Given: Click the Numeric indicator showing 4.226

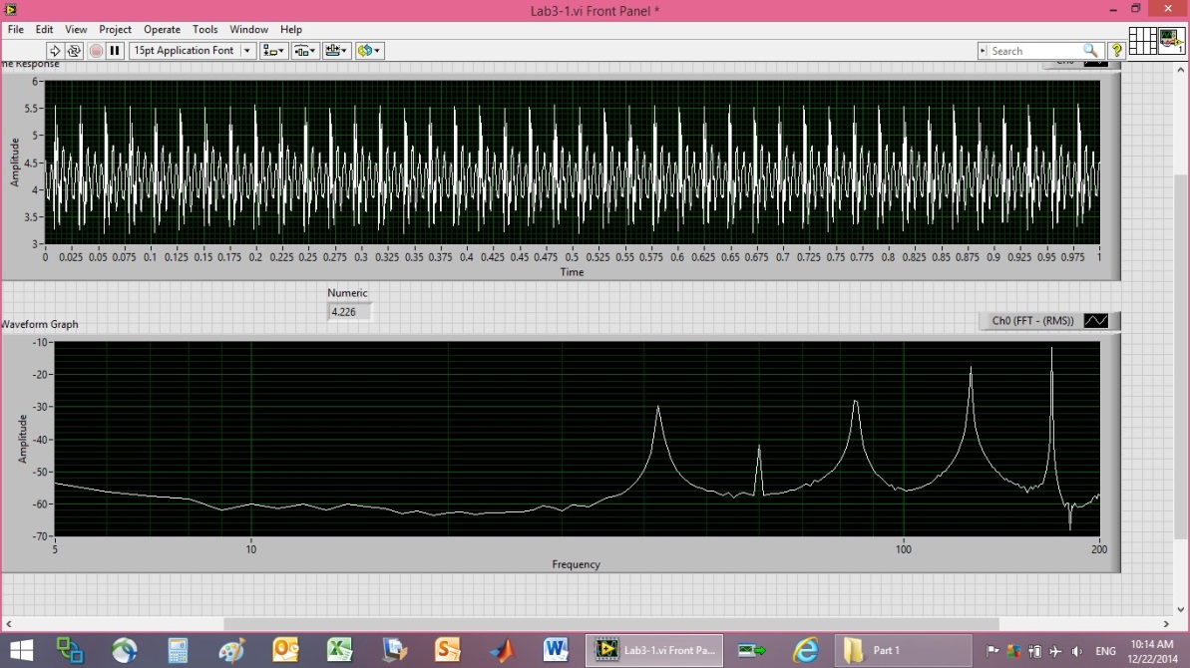Looking at the screenshot, I should [x=350, y=312].
